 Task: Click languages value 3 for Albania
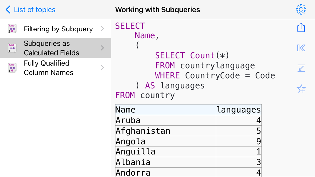[x=239, y=162]
